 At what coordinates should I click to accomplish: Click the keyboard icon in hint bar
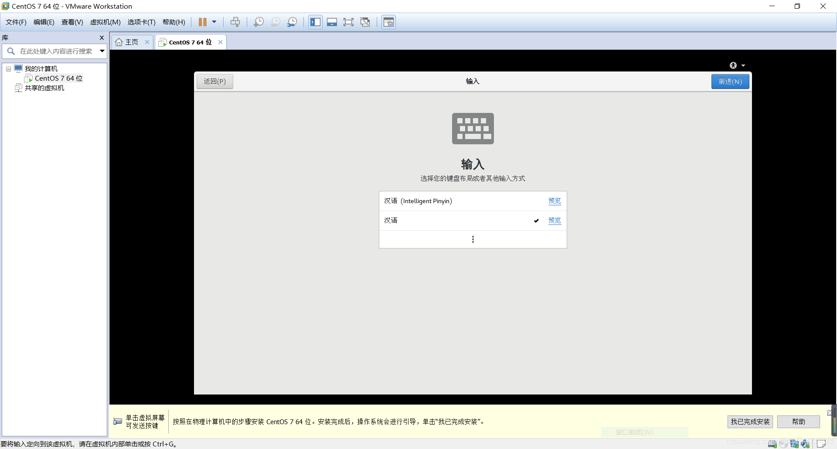(x=118, y=422)
